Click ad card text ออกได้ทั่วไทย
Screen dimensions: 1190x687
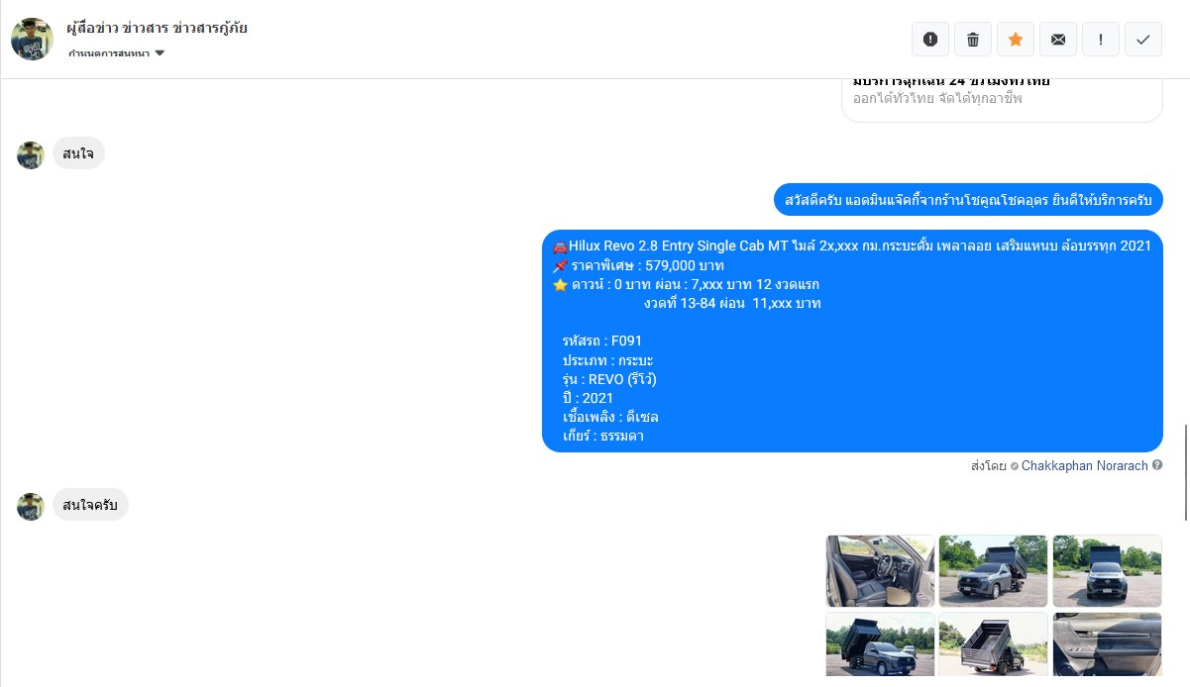click(937, 99)
